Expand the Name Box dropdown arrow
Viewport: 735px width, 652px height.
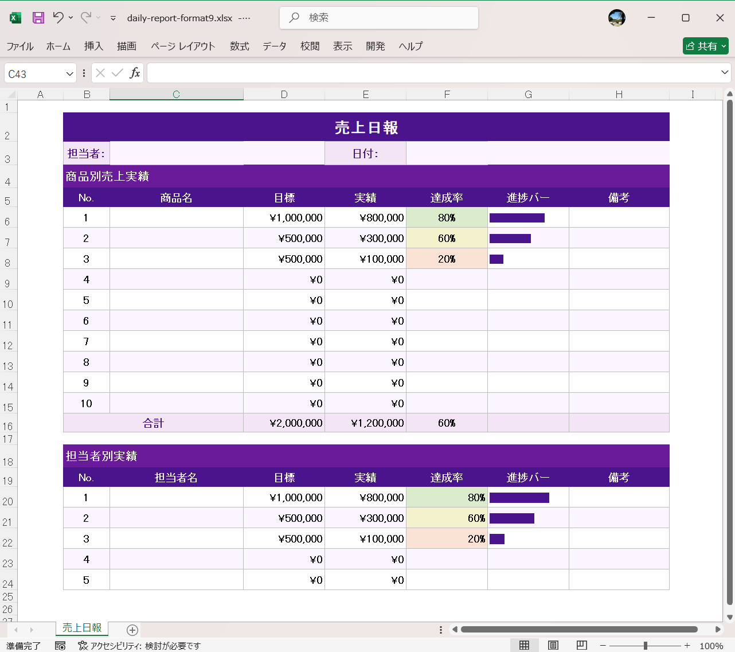(x=69, y=73)
